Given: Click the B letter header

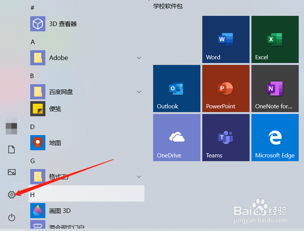Looking at the screenshot, I should click(x=32, y=76).
